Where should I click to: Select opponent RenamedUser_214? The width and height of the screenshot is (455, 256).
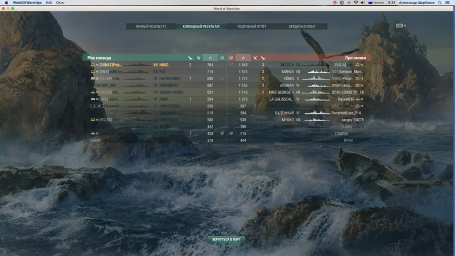pyautogui.click(x=348, y=113)
